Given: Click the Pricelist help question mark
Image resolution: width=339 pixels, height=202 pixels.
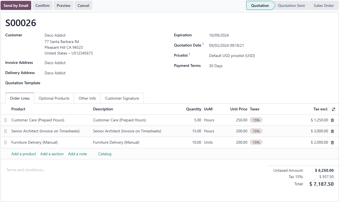Looking at the screenshot, I should click(190, 54).
